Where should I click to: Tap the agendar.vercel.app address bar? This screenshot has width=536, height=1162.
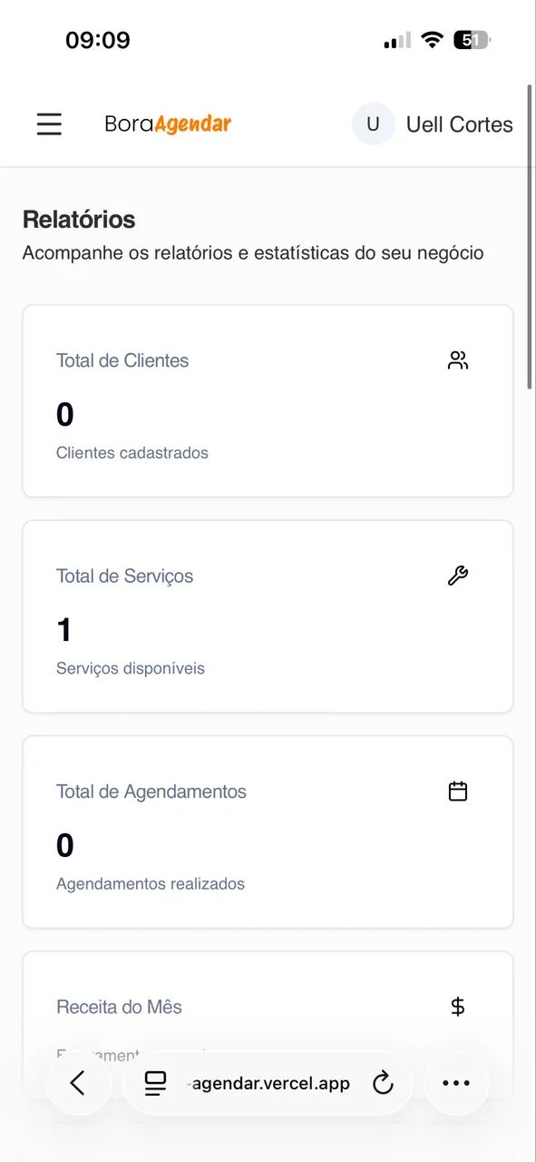[269, 1082]
